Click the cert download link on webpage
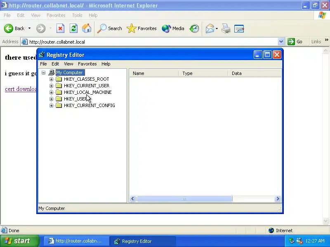Image resolution: width=330 pixels, height=247 pixels. (21, 89)
